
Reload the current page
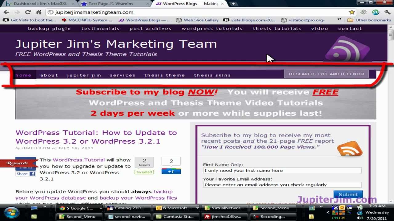click(28, 12)
